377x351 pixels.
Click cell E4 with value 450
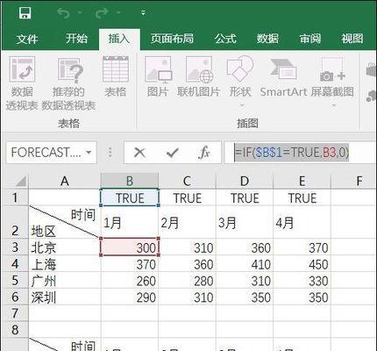point(302,264)
